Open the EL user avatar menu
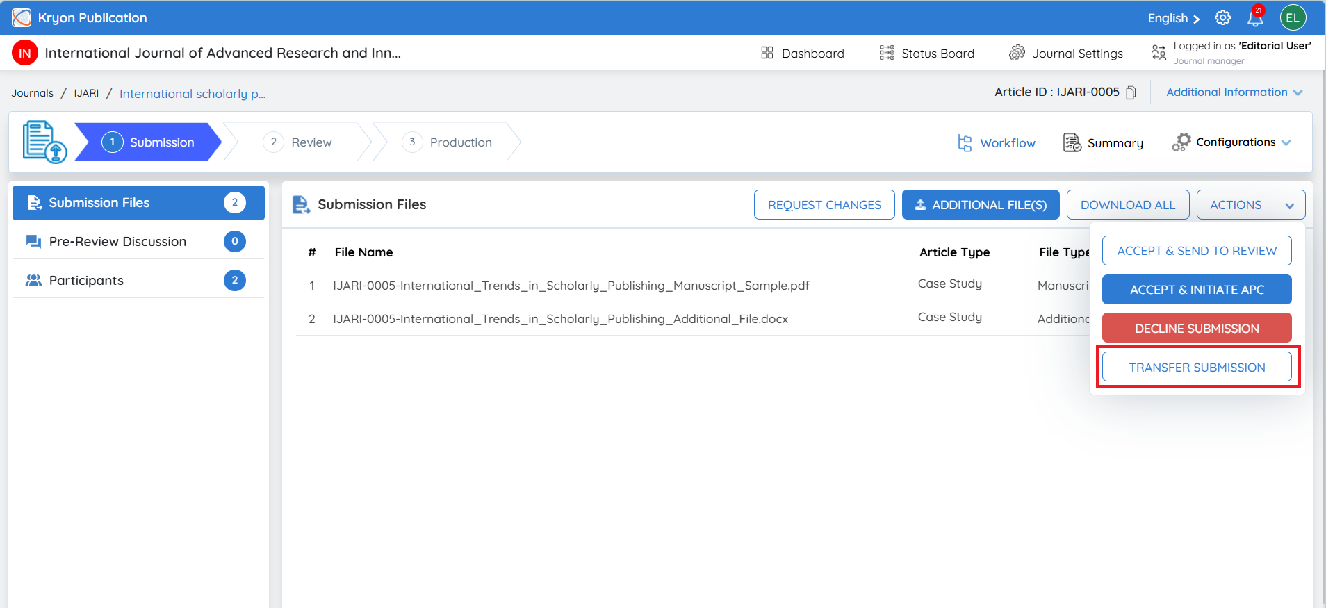 1293,17
